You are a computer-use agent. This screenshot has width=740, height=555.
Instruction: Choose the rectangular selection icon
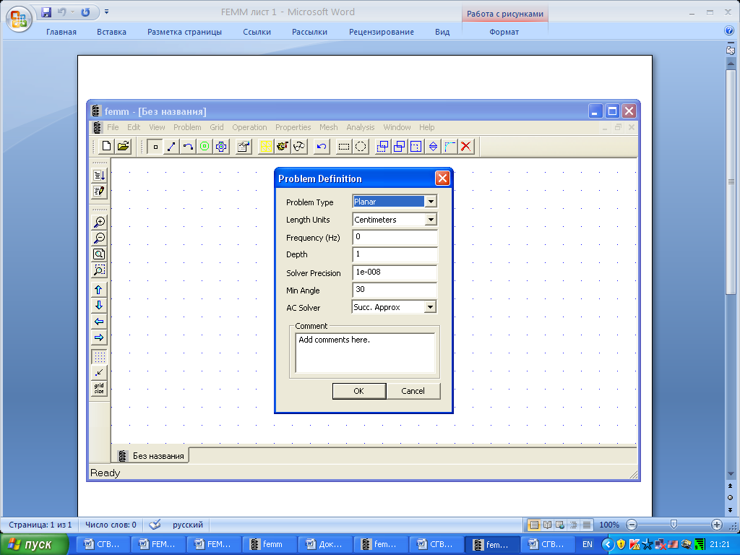coord(344,147)
